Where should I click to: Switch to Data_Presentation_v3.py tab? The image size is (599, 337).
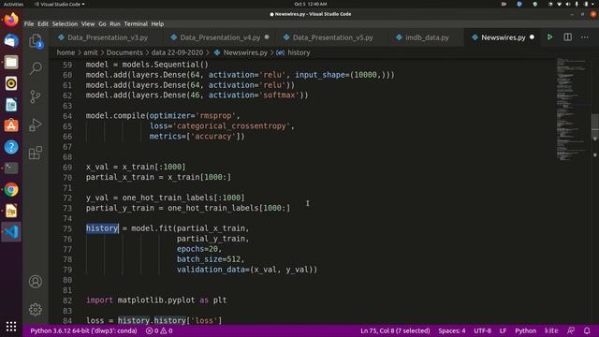[108, 37]
